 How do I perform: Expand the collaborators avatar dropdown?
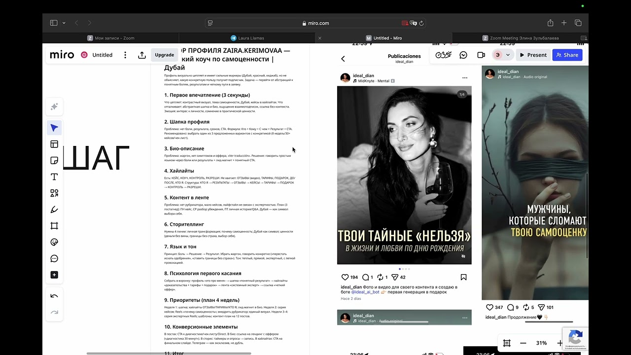(x=507, y=55)
